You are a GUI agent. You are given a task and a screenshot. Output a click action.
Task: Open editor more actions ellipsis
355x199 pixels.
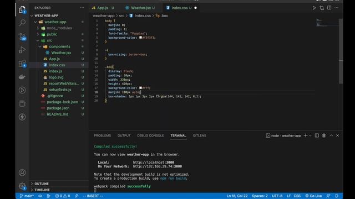pyautogui.click(x=337, y=8)
